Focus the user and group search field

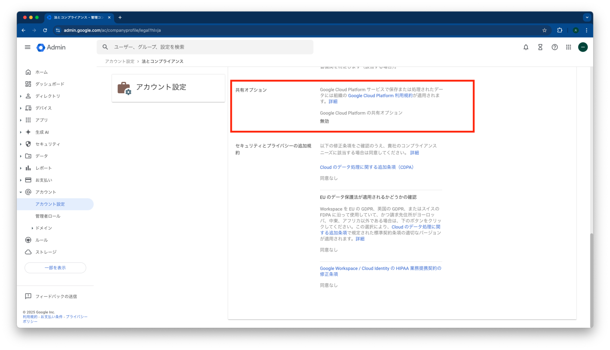point(205,47)
